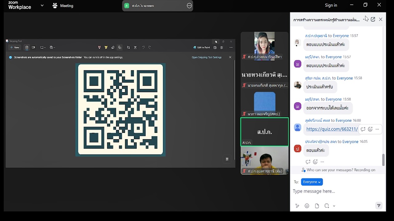Screen dimensions: 394x221
Task: Click the New snip button in Snipping Tool
Action: [14, 47]
